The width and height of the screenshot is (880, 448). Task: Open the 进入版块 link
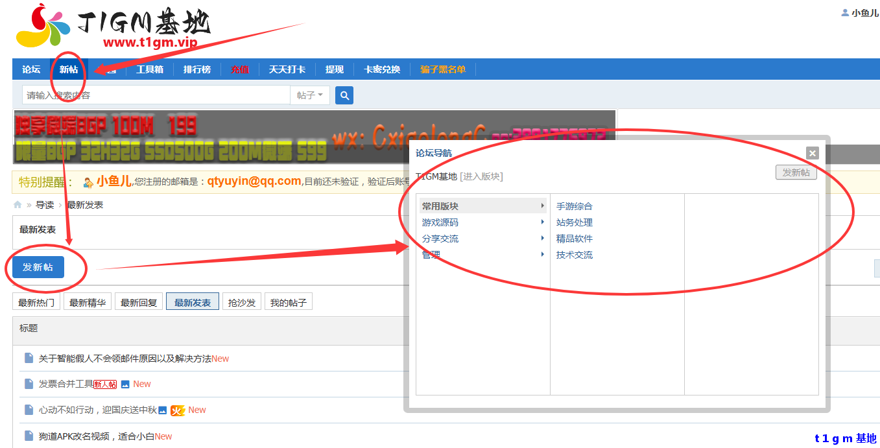click(481, 176)
